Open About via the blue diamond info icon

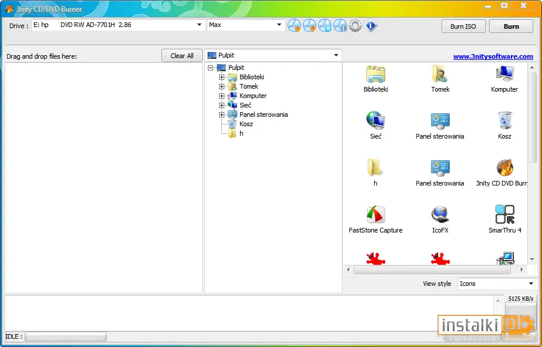coord(370,26)
